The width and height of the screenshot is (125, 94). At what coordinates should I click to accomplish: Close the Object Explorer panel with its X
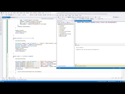73,21
